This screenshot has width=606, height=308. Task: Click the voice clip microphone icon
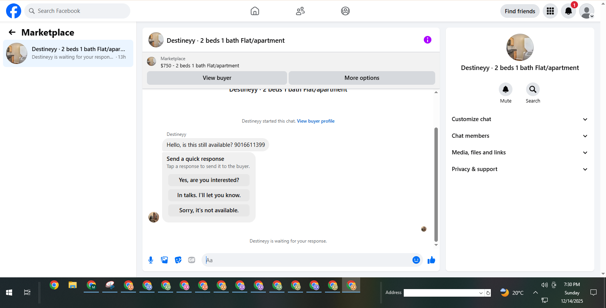pyautogui.click(x=151, y=260)
